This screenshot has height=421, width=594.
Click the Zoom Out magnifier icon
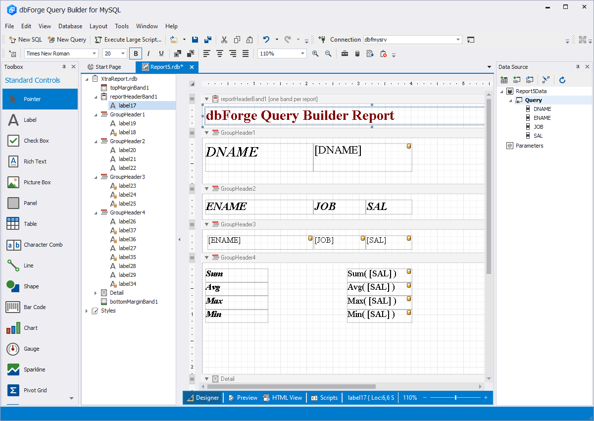point(328,53)
